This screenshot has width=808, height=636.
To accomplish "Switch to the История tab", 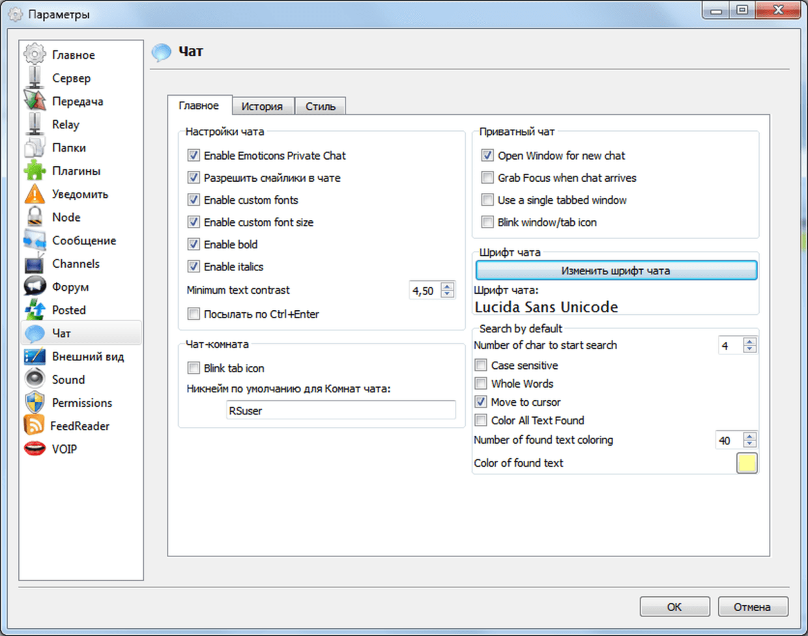I will pos(262,106).
